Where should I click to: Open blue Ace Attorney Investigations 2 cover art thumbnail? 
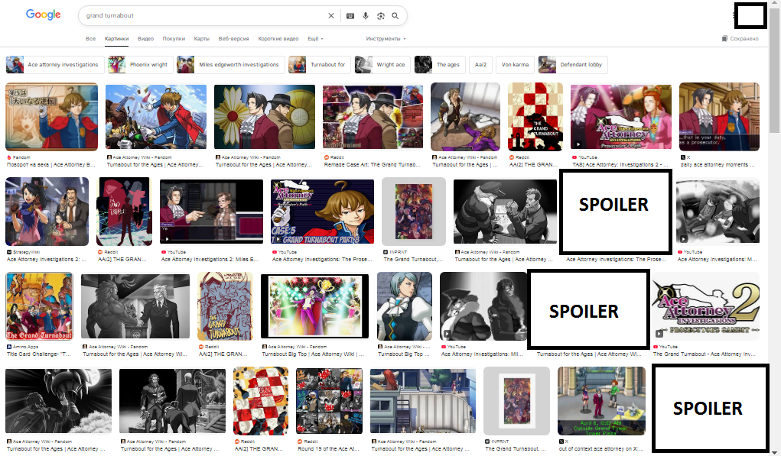coord(47,212)
